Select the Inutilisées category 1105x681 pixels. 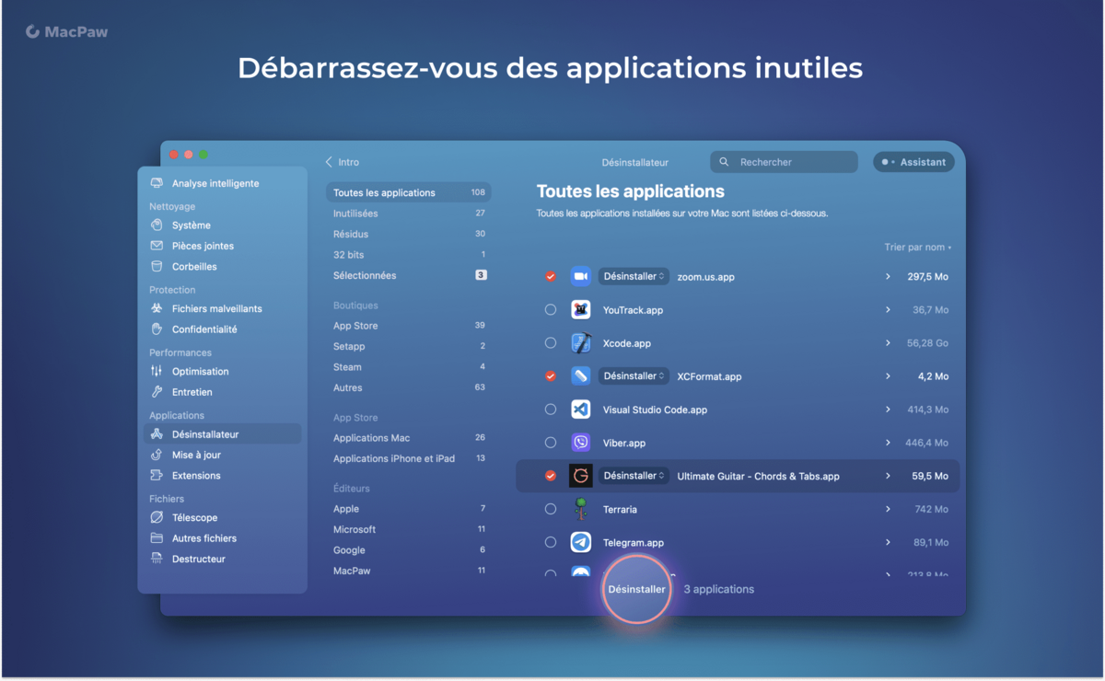click(409, 214)
